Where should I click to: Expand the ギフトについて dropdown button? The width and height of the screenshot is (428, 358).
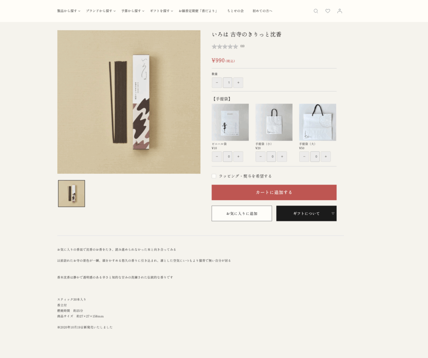(x=306, y=213)
